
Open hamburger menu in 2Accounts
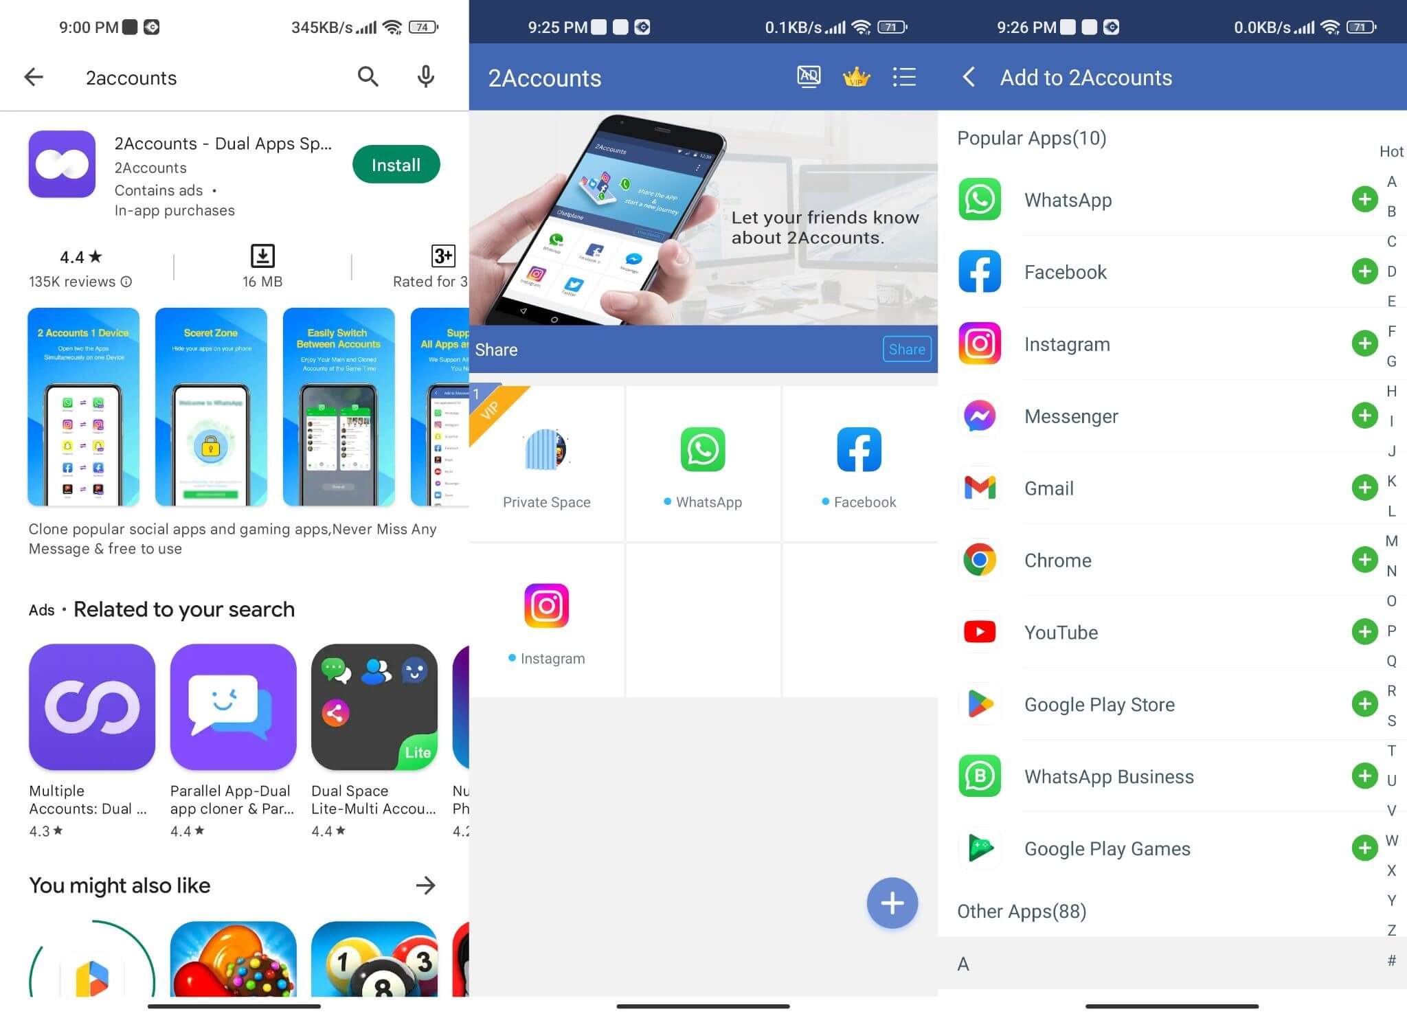(x=905, y=76)
